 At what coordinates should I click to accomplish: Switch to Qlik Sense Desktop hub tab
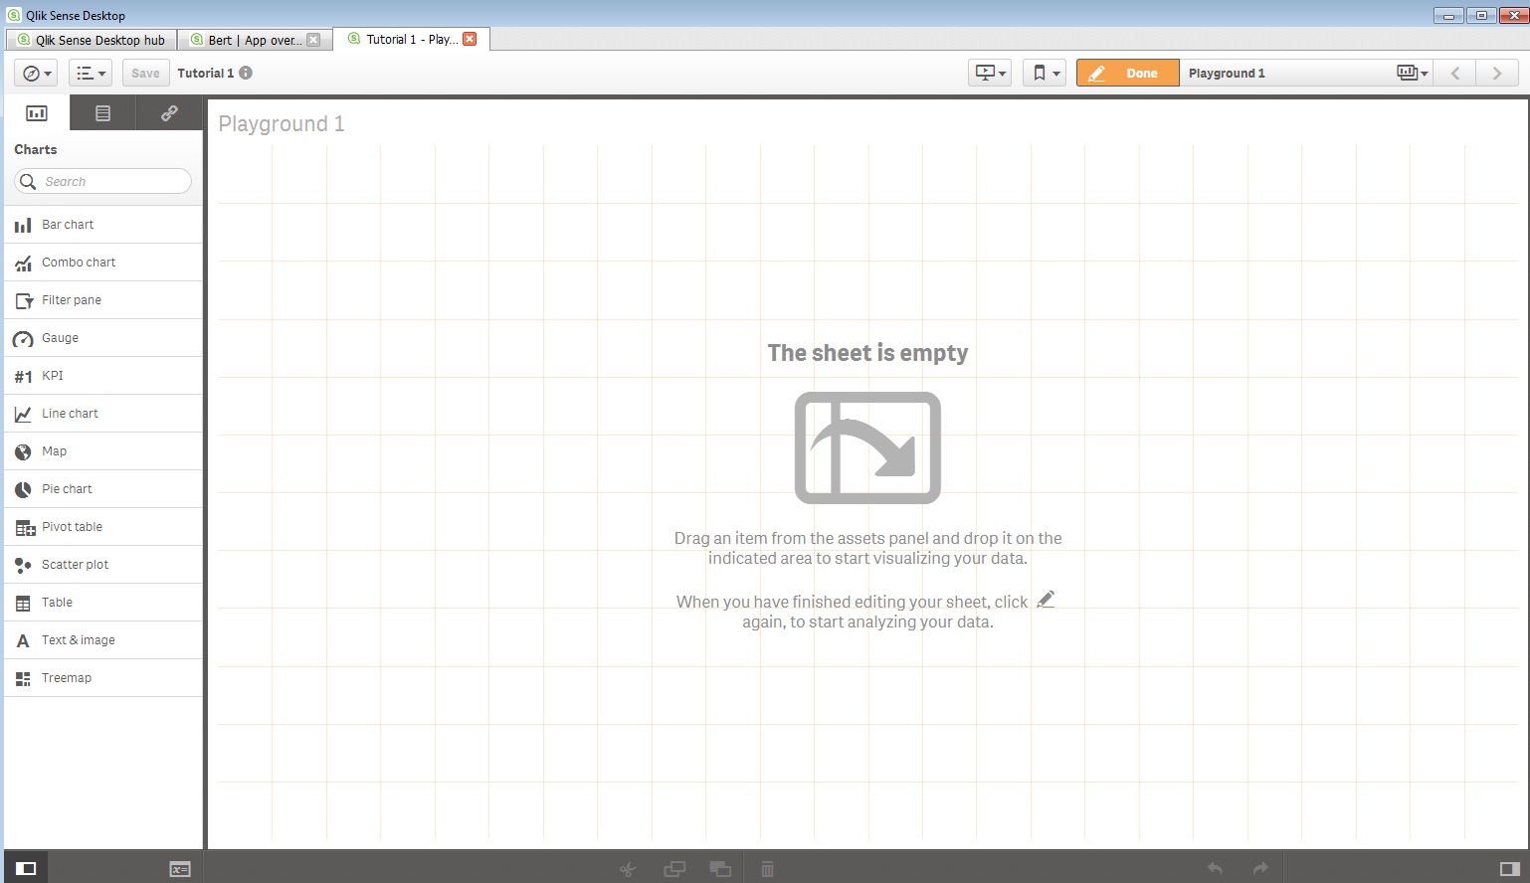coord(92,40)
